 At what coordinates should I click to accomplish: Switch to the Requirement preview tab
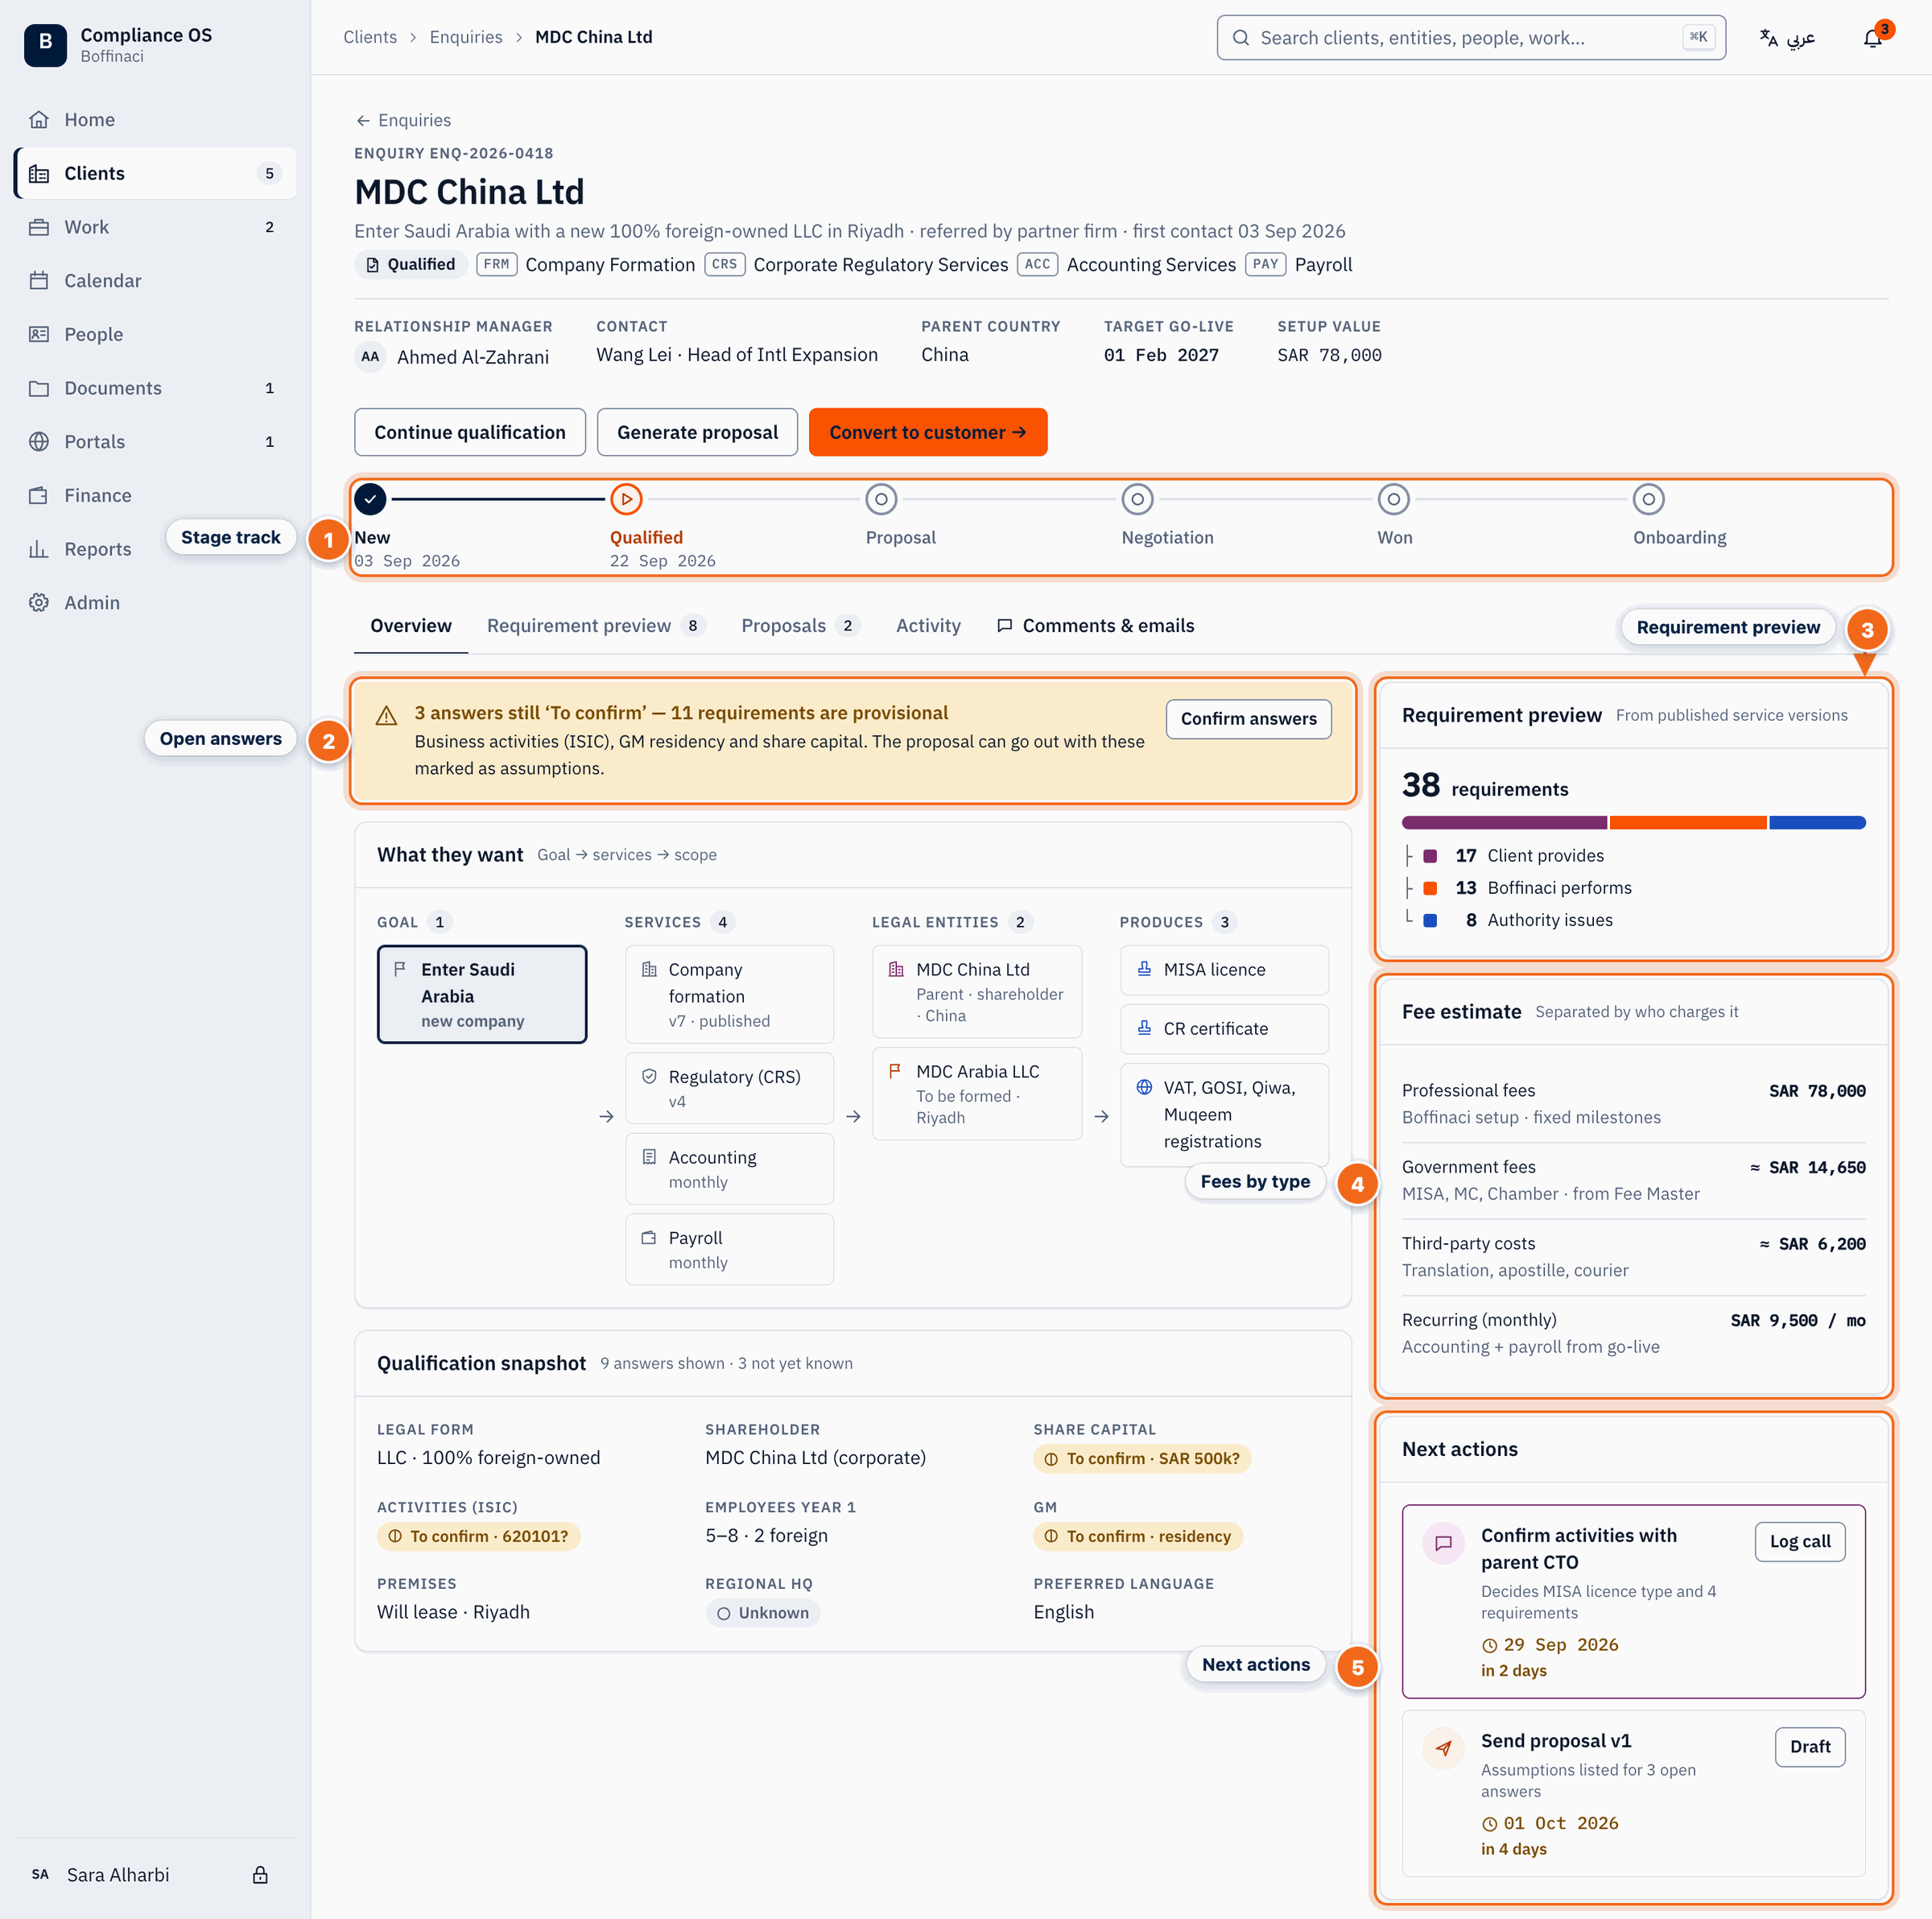[x=596, y=626]
